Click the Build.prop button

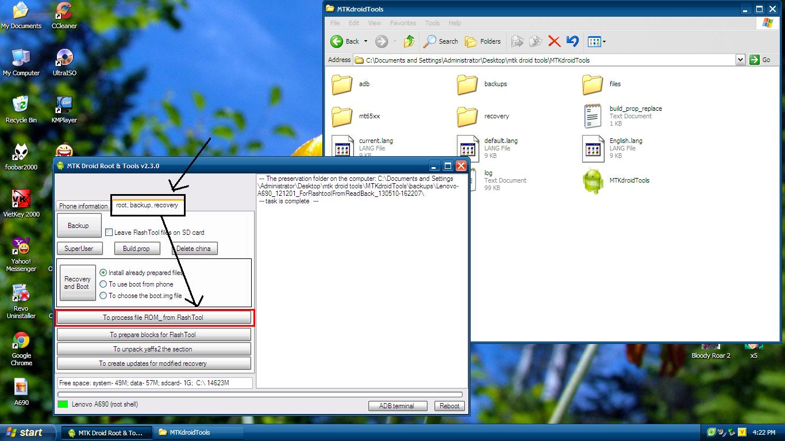[137, 249]
